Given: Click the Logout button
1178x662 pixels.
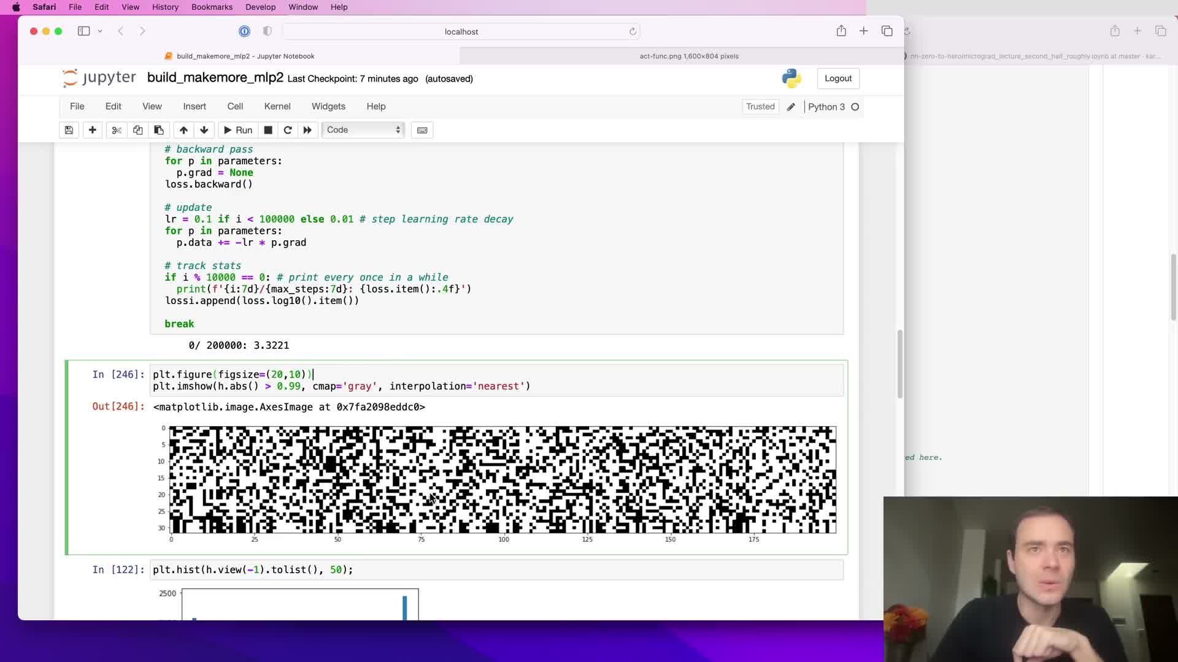Looking at the screenshot, I should 837,78.
